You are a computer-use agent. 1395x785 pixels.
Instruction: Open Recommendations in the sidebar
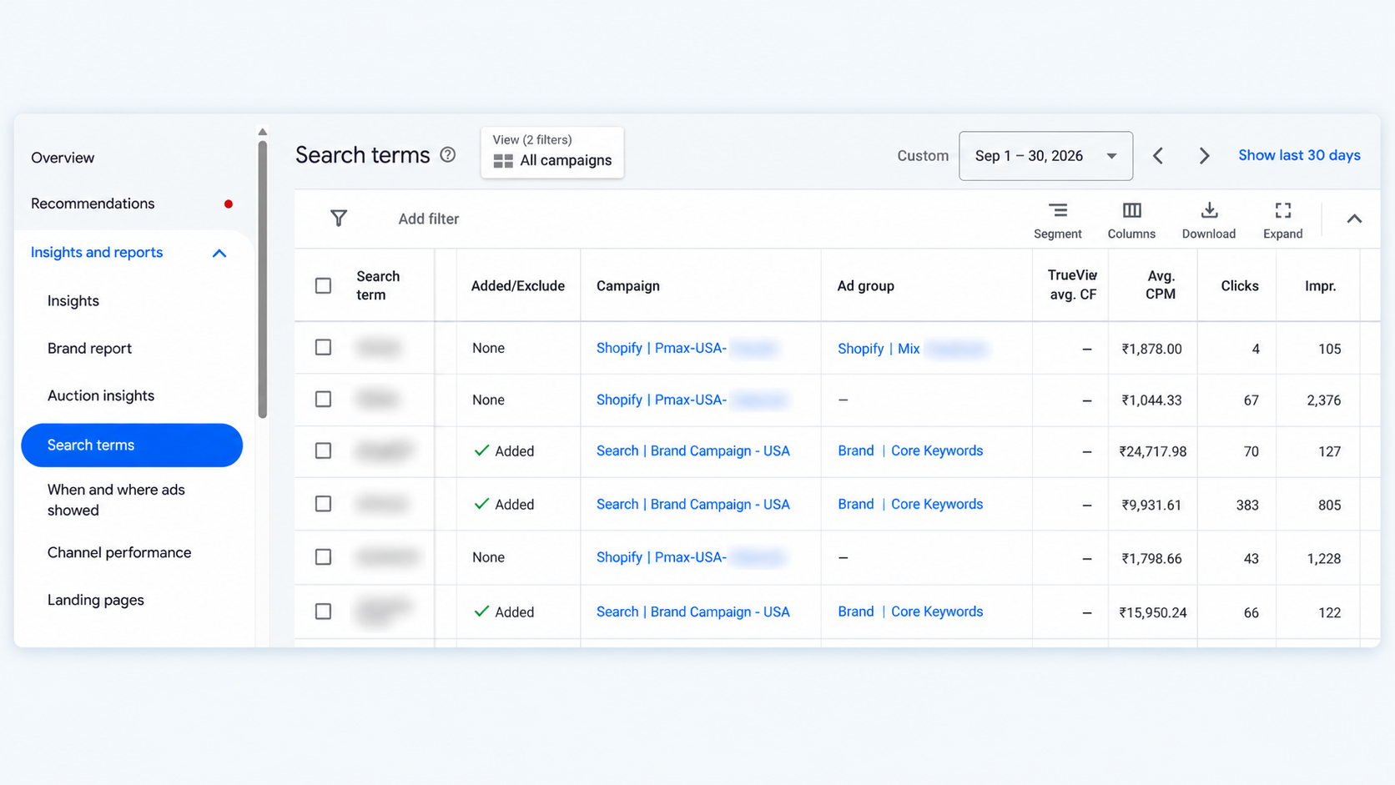(93, 204)
